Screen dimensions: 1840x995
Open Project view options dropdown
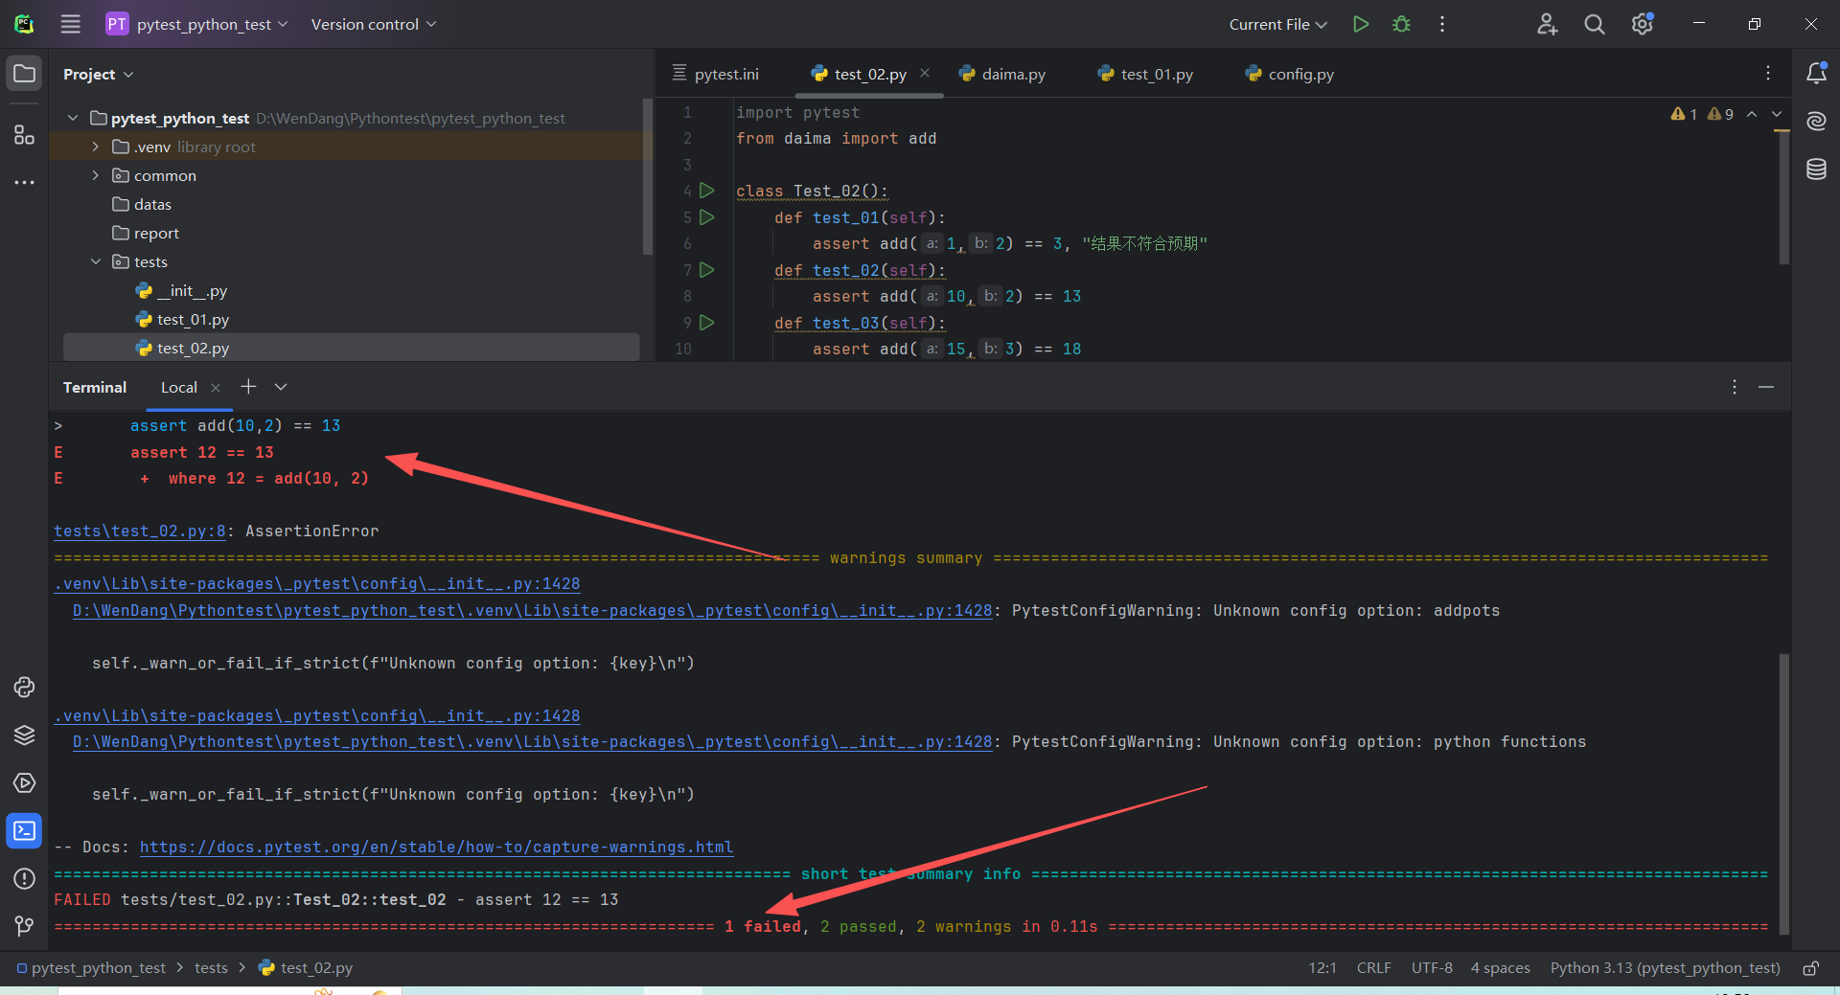[x=98, y=74]
